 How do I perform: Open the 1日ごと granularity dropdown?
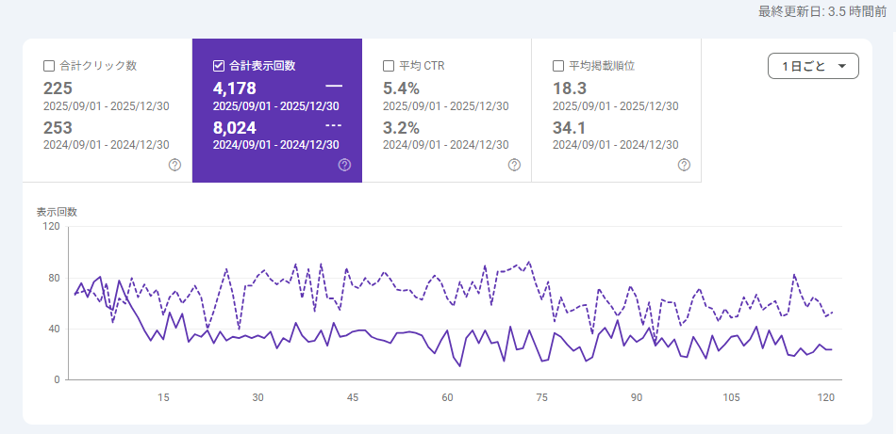point(813,66)
